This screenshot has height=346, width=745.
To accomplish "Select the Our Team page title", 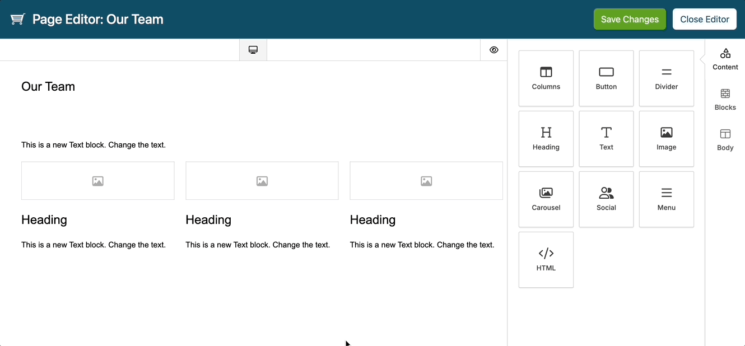I will [48, 86].
